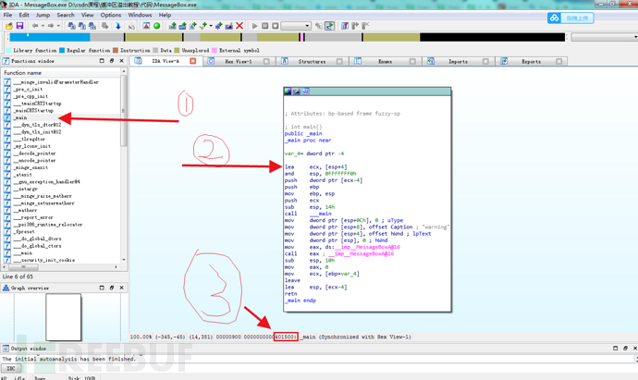
Task: Float the Output window panel
Action: point(625,349)
